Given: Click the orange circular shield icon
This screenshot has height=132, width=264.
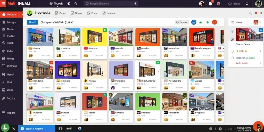Looking at the screenshot, I should 214,22.
